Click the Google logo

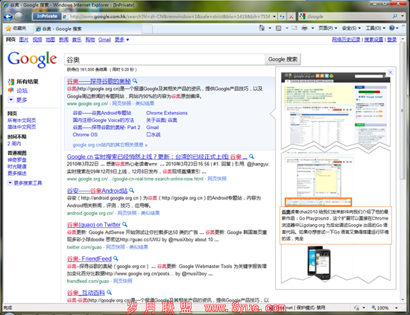point(32,60)
